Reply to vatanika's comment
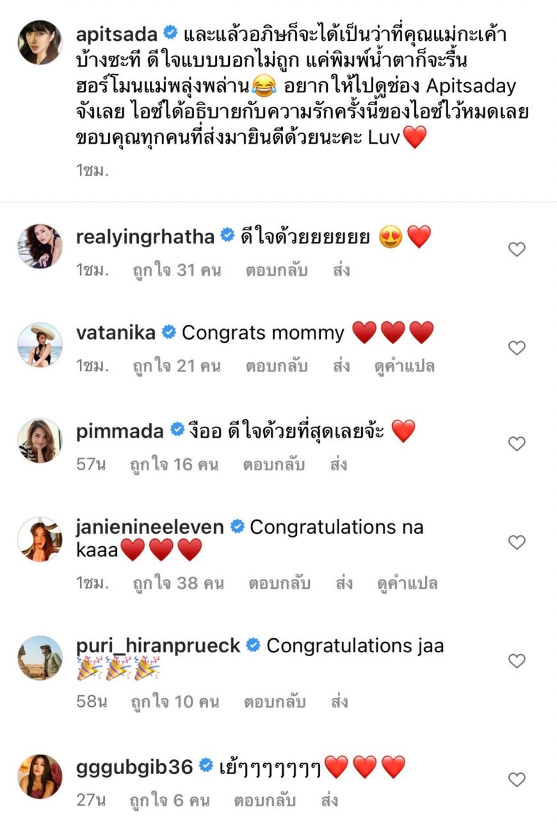Screen dimensions: 557x833 click(277, 366)
